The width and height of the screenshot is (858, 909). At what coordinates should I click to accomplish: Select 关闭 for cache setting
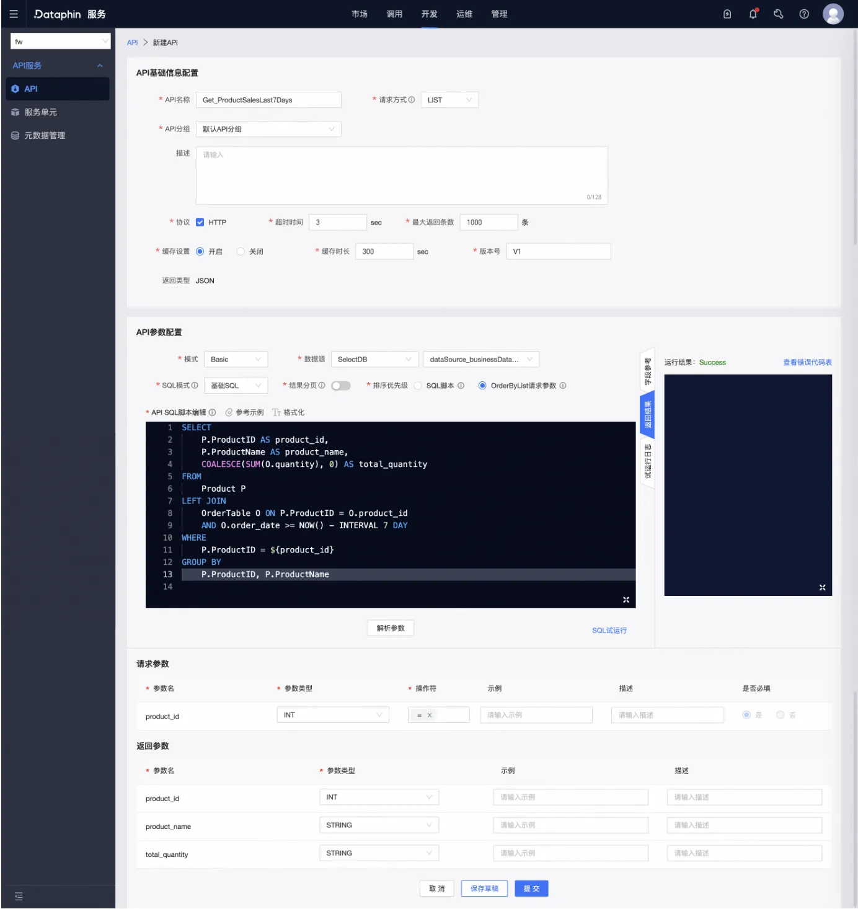click(241, 251)
